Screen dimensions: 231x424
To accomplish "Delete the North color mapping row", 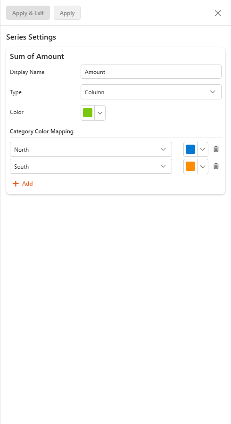I will 216,149.
